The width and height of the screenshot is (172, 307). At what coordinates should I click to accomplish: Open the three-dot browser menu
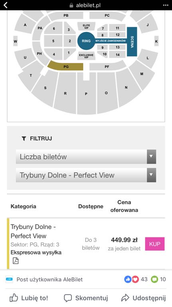166,5
